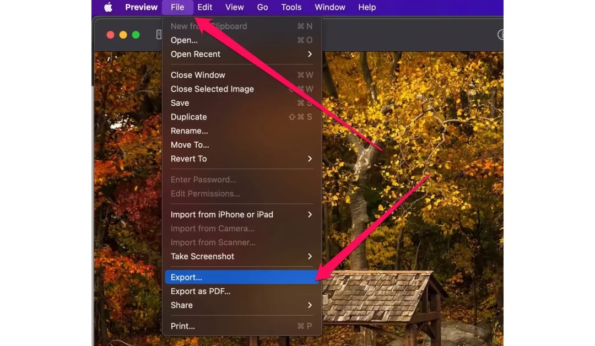Open the Apple menu
The image size is (595, 346).
pos(108,7)
